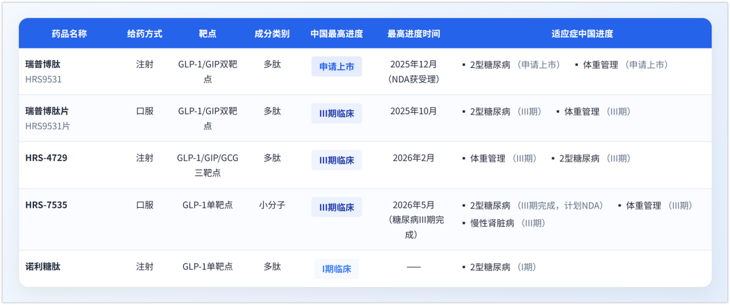Click GLP-1单靶点 in 诺利糖肽 row
Screen dimensions: 730x305
tap(207, 266)
